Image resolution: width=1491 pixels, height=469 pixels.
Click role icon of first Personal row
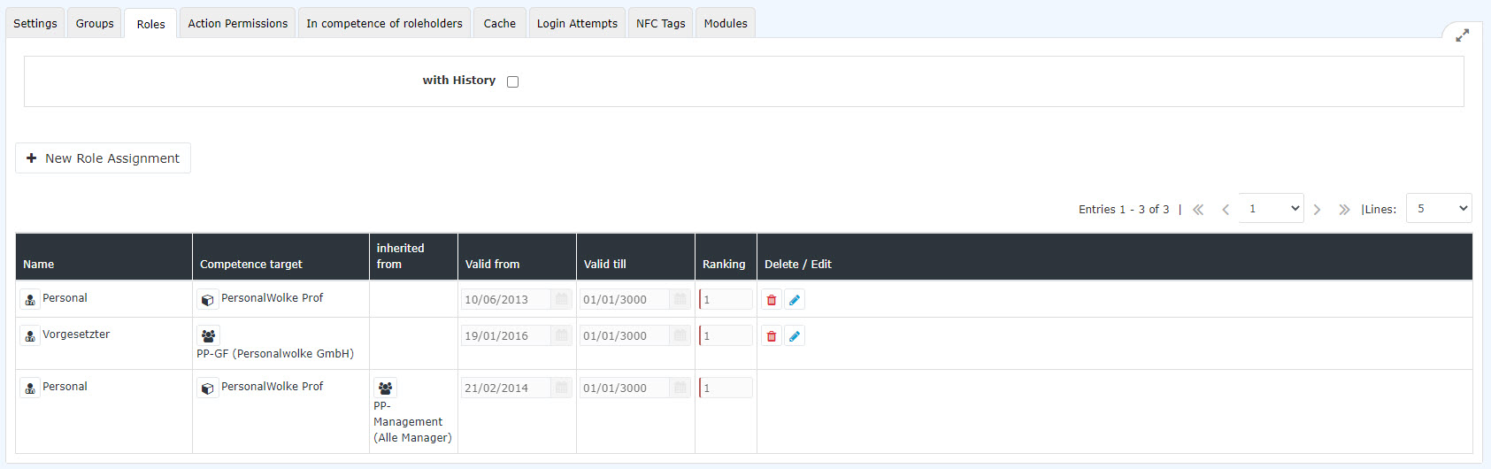[x=30, y=300]
